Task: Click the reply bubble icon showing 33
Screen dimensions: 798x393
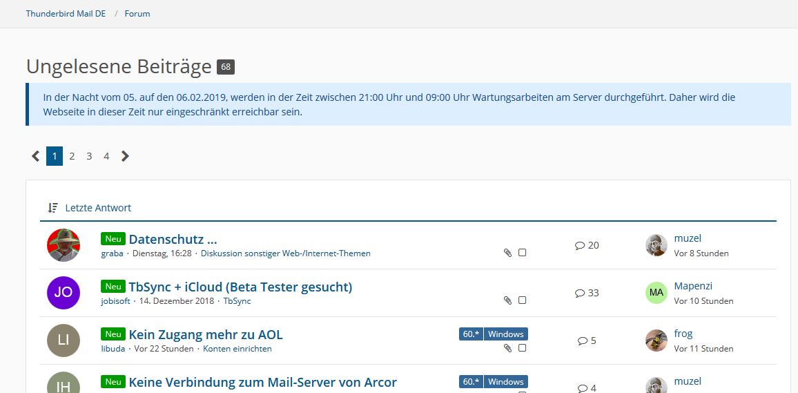Action: (580, 294)
